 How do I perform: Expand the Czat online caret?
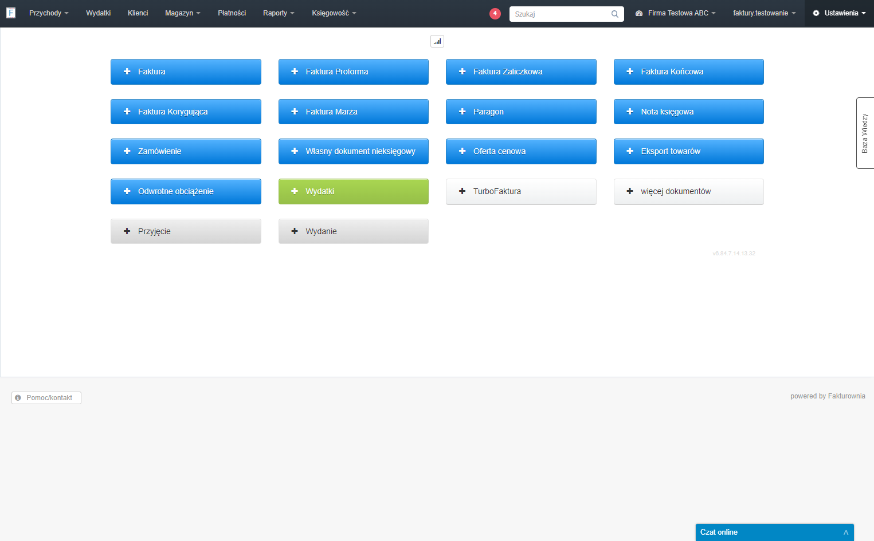(845, 532)
